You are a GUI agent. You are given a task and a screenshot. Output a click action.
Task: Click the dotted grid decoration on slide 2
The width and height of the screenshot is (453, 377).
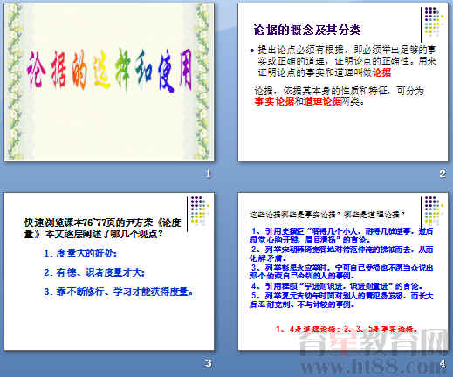434,21
